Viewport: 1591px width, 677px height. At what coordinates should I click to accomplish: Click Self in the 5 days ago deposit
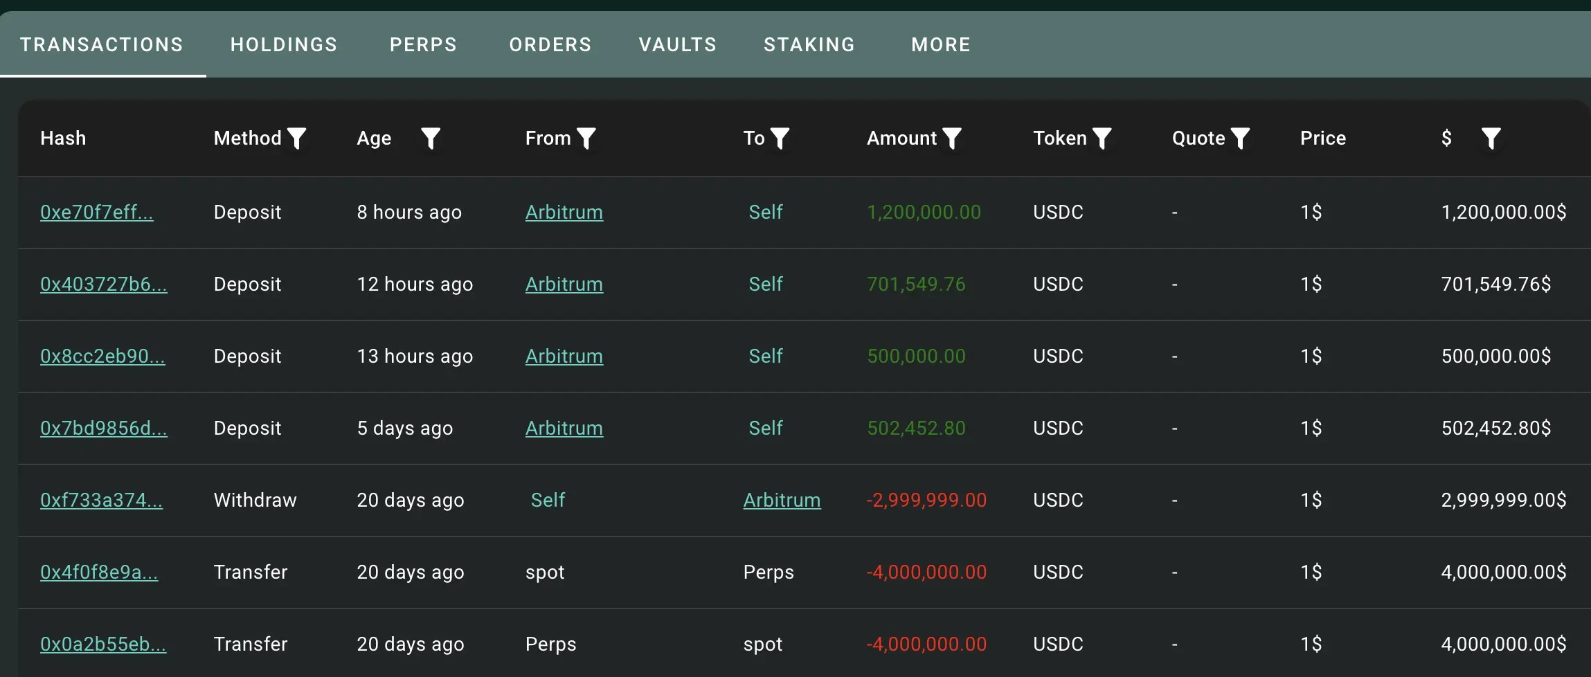(x=766, y=428)
